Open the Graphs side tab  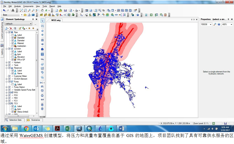(2, 50)
